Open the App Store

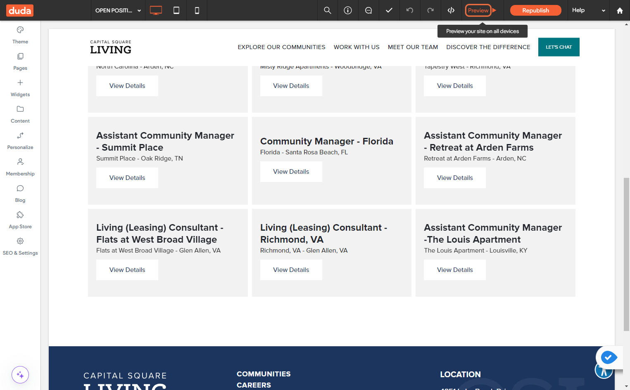[20, 220]
